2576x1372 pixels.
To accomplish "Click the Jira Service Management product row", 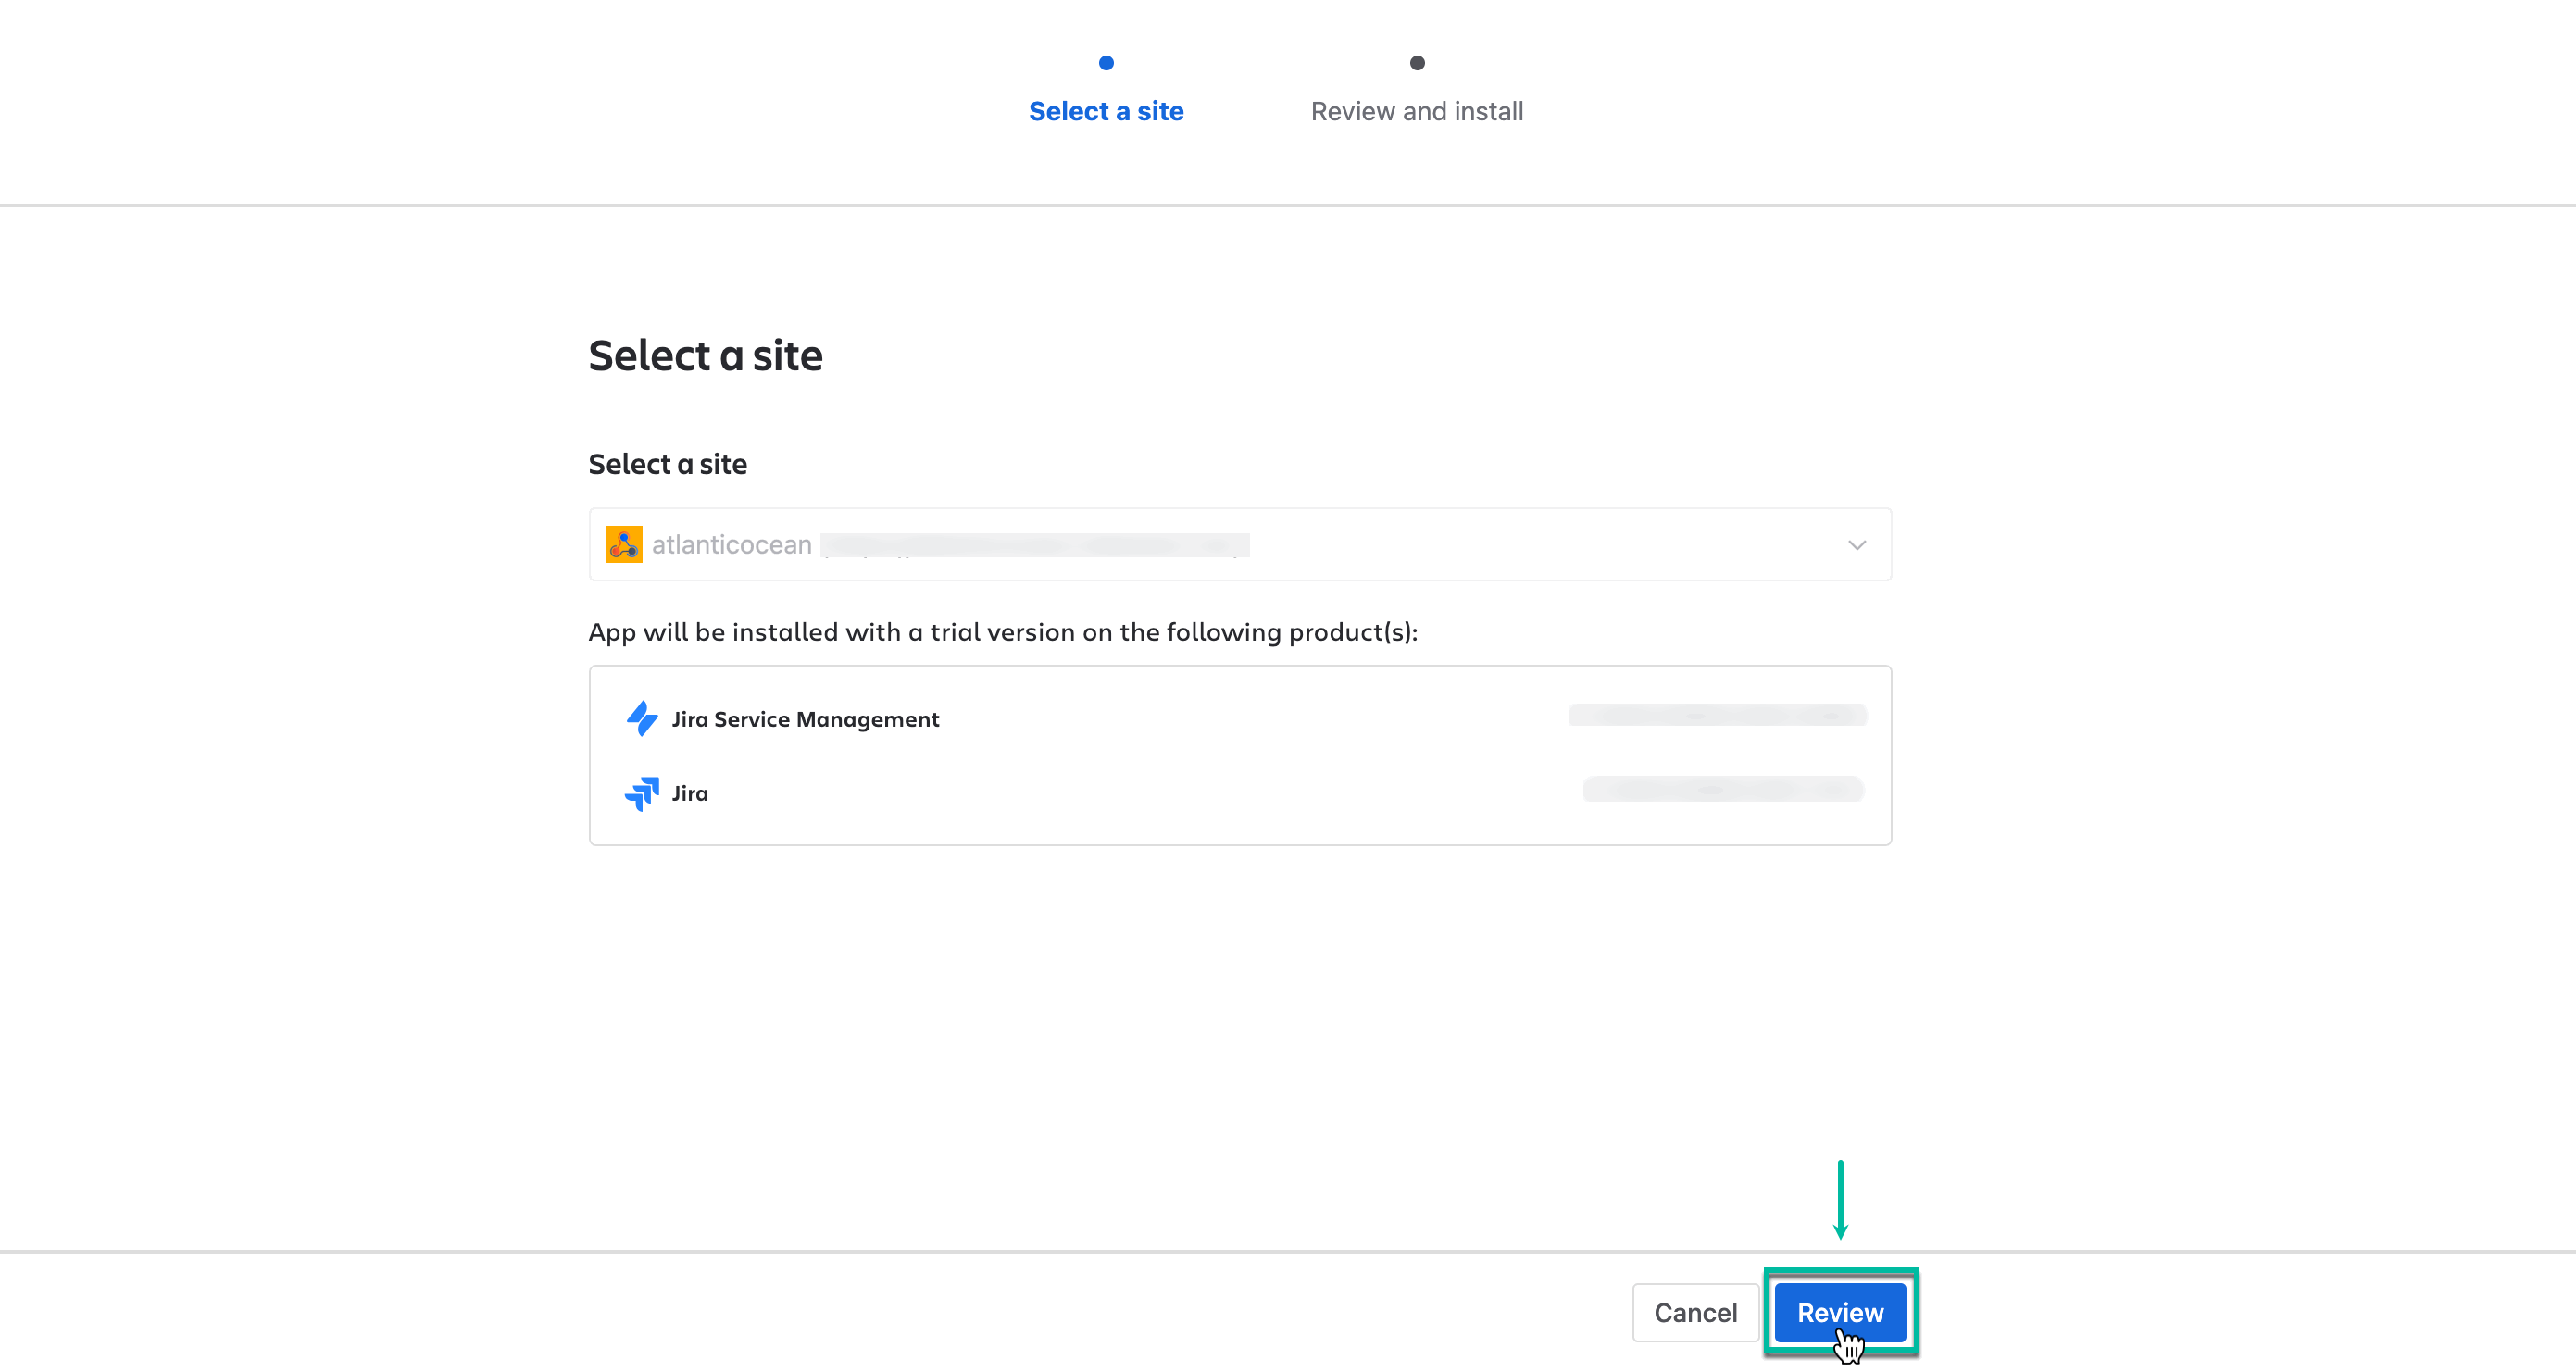I will 1240,718.
